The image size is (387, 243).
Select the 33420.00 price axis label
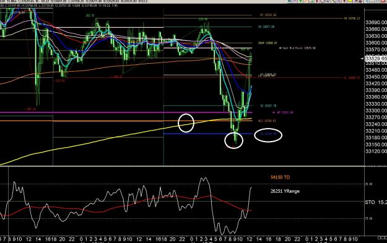[376, 83]
